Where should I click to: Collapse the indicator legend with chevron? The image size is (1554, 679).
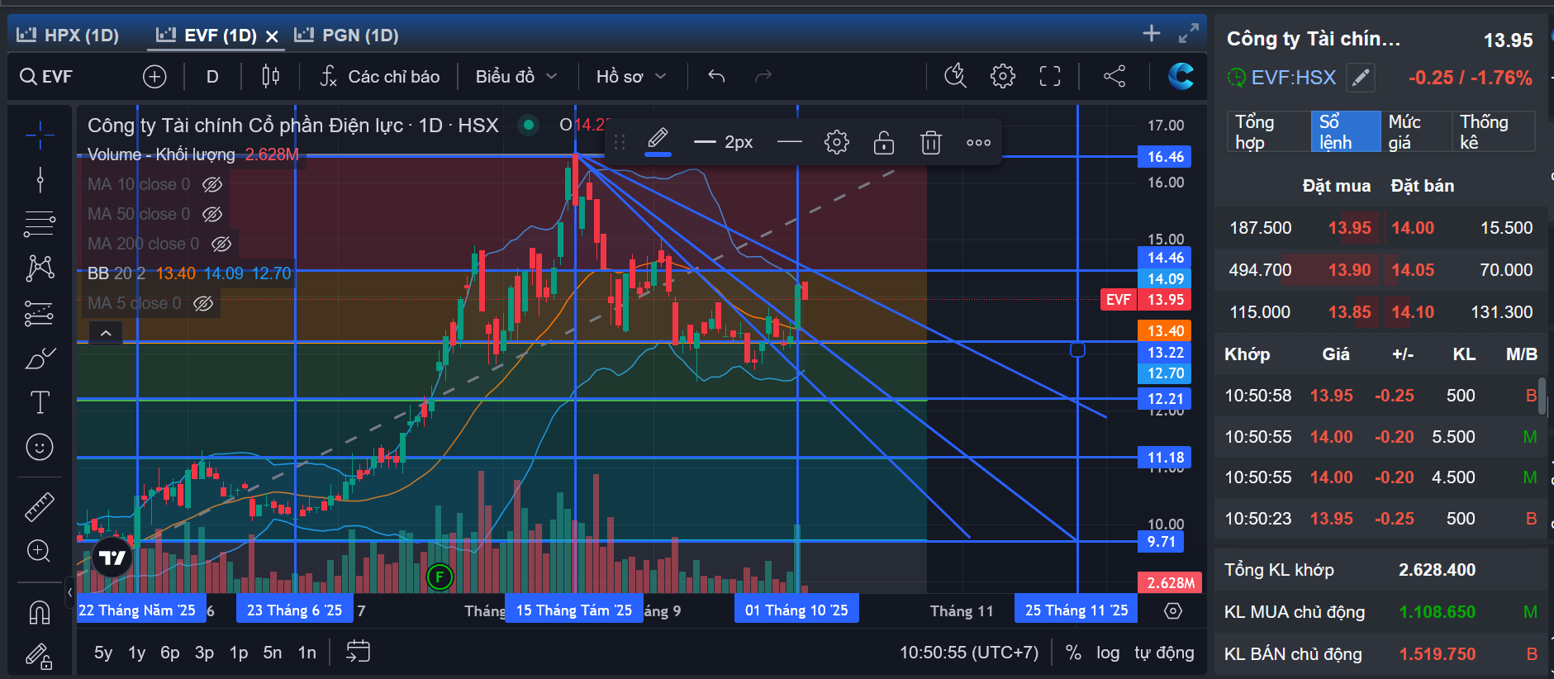106,333
